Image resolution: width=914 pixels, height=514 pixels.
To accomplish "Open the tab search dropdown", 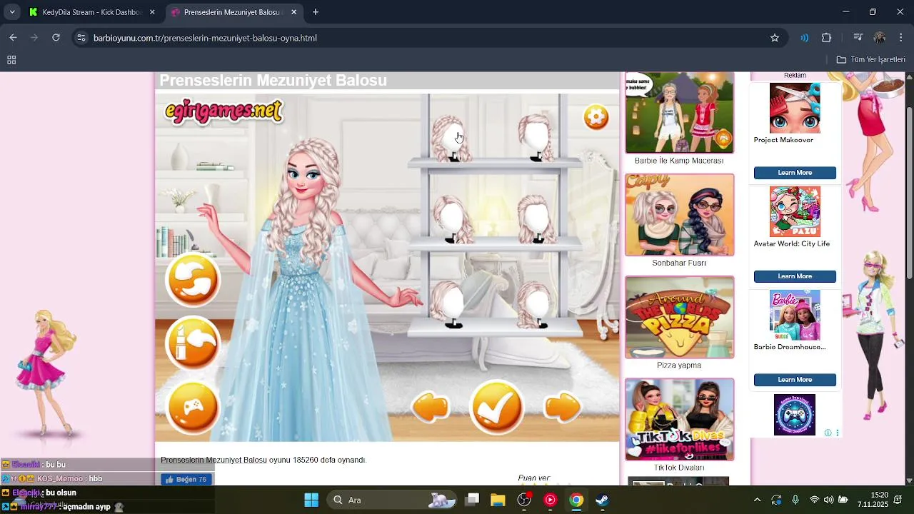I will click(11, 12).
